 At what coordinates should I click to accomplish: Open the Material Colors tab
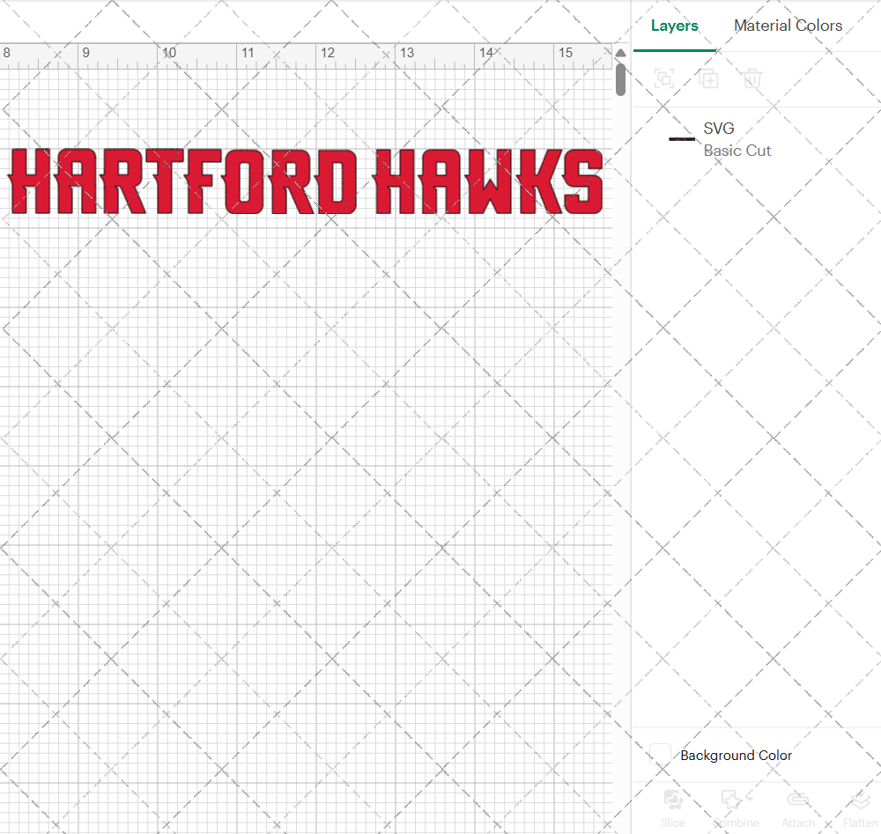[x=788, y=26]
